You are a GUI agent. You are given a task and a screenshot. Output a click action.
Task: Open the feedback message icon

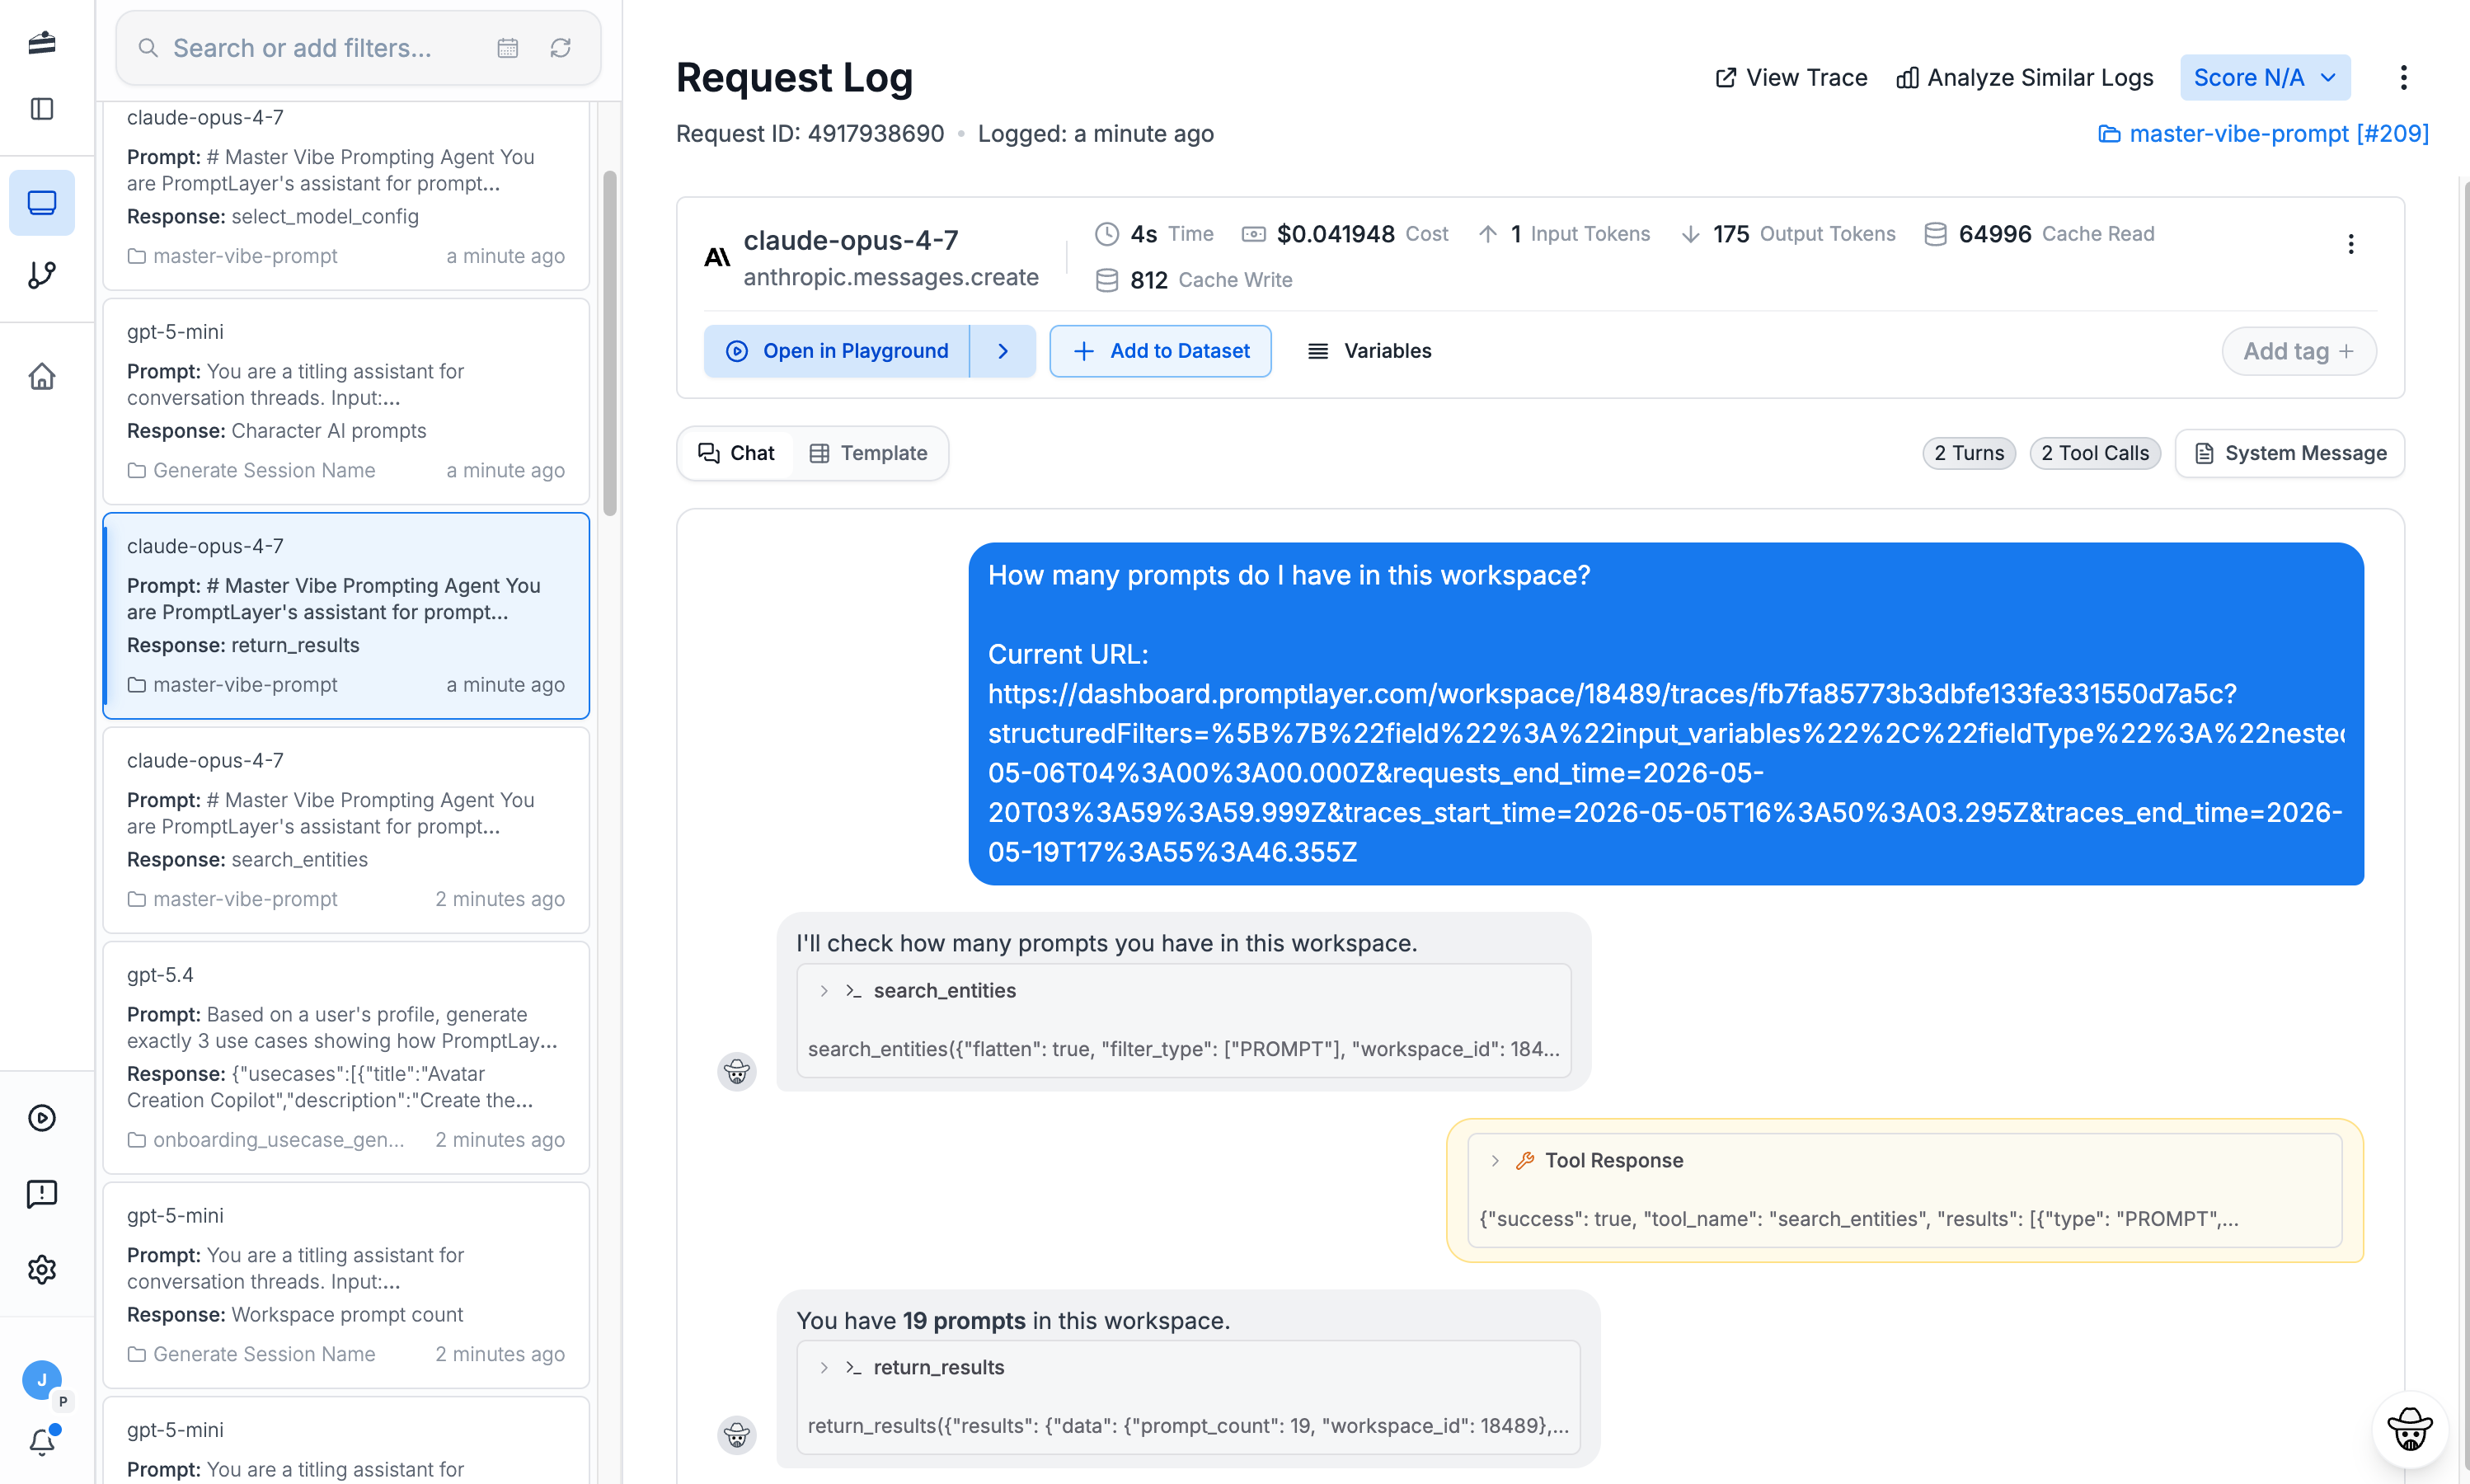(42, 1193)
